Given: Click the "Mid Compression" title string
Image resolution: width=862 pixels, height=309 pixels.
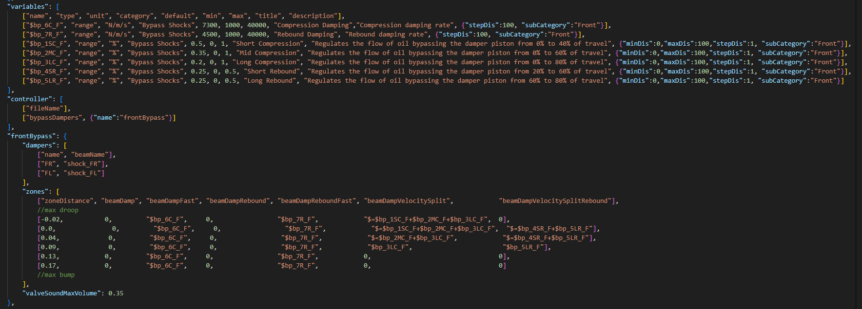Looking at the screenshot, I should [268, 53].
